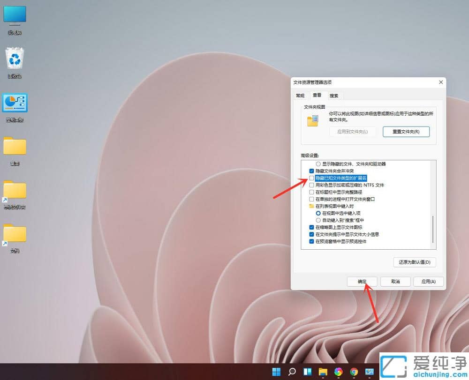Click 还原为默认值(D) to restore defaults
Screen dimensions: 469x380
click(414, 262)
